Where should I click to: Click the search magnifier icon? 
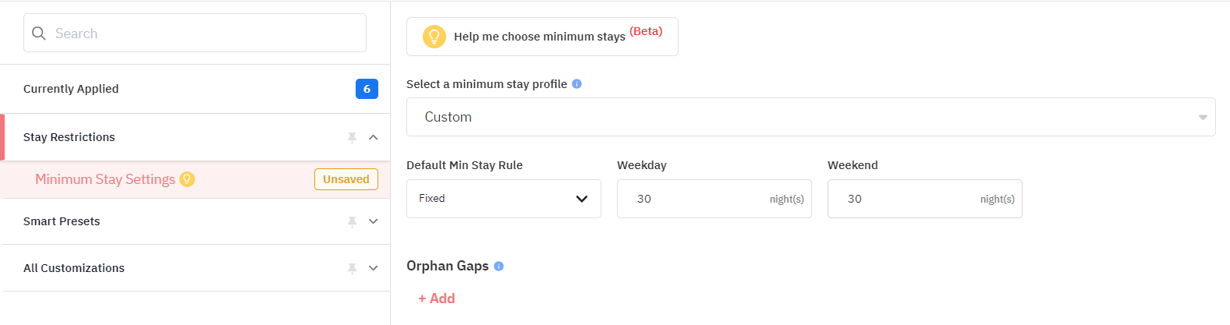pyautogui.click(x=38, y=34)
